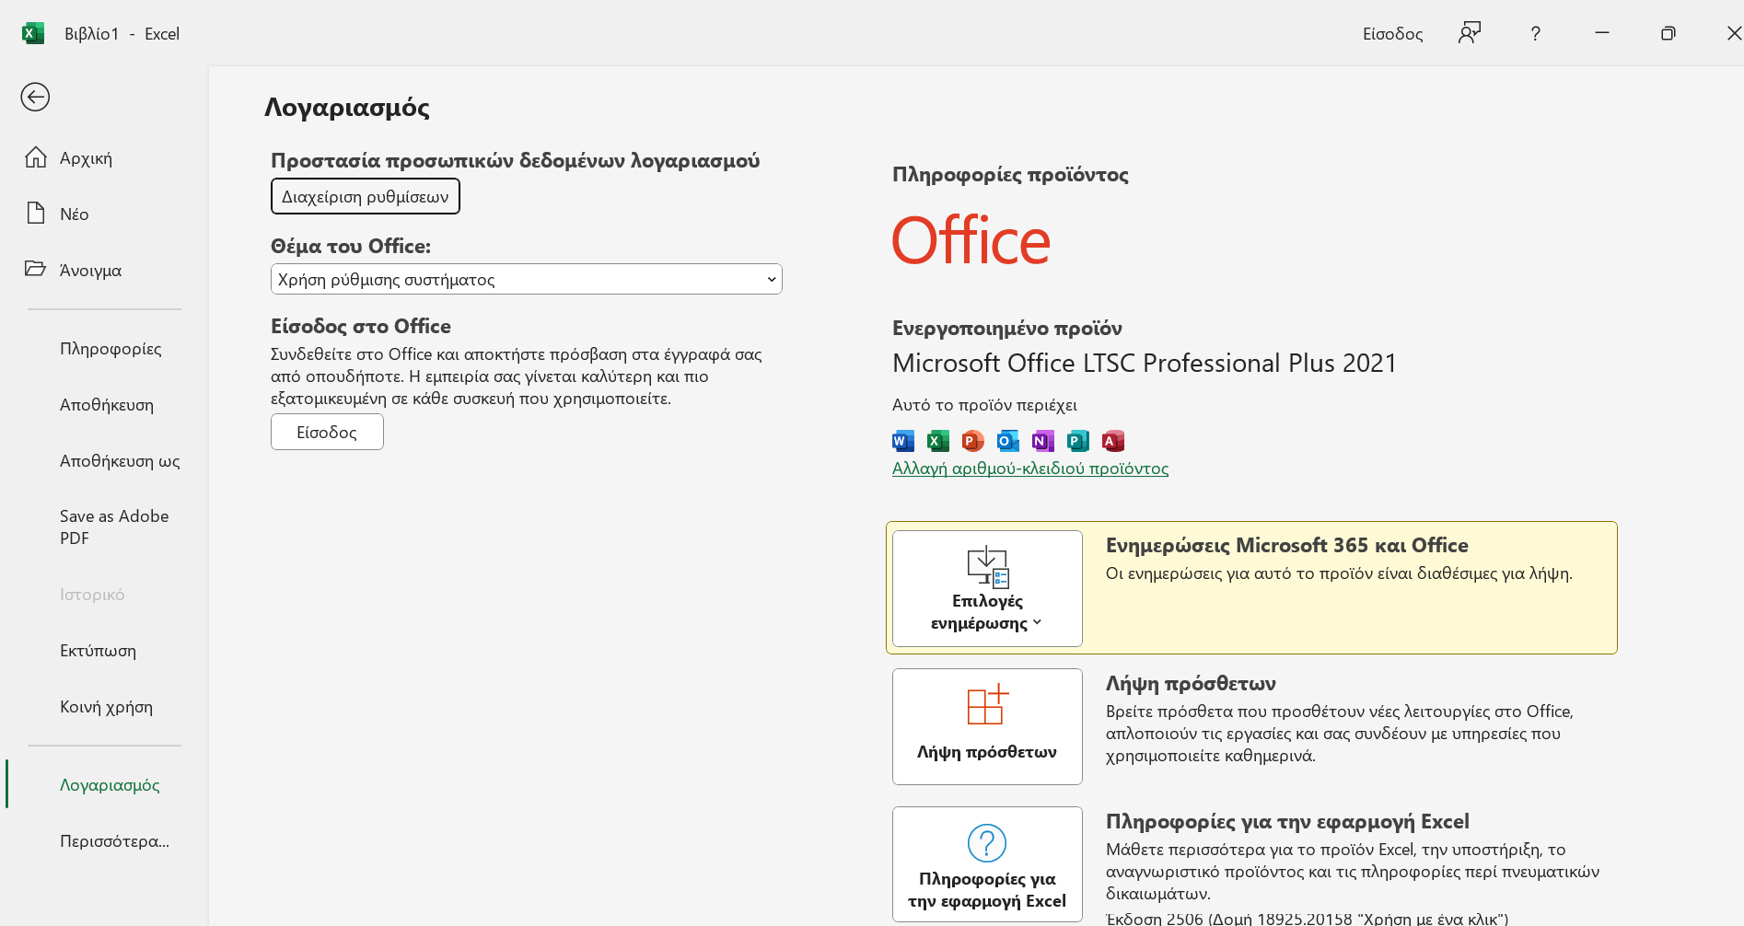Click Είσοδος in the title bar
1744x926 pixels.
coord(1392,34)
